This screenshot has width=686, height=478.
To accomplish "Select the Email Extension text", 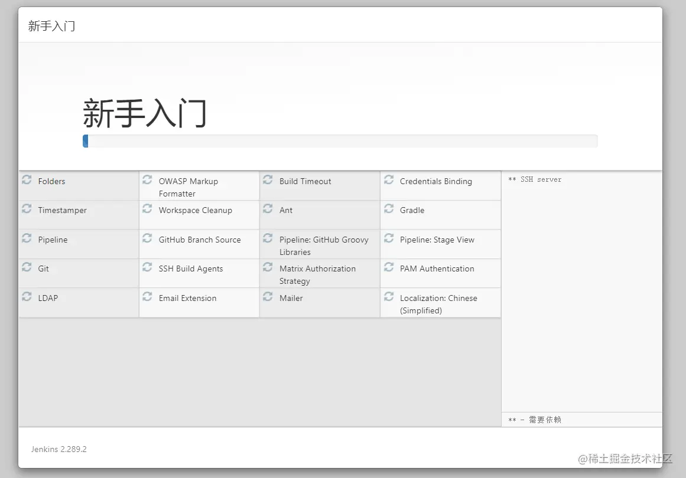I will click(188, 298).
